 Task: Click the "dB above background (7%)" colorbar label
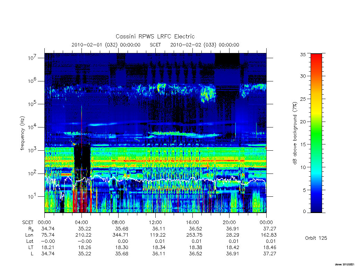(295, 133)
